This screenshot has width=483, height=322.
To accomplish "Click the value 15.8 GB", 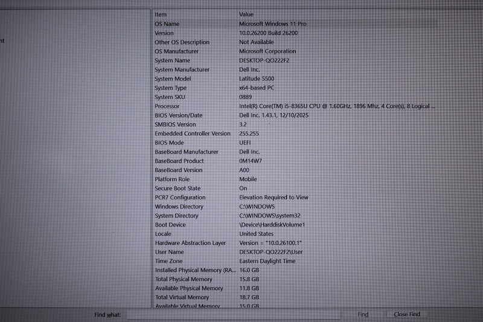I will click(249, 279).
